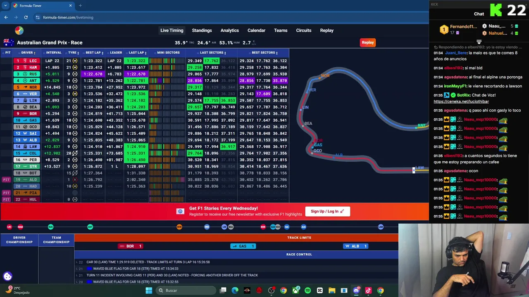This screenshot has height=297, width=529.
Task: Open Task View from the taskbar
Action: pyautogui.click(x=223, y=290)
